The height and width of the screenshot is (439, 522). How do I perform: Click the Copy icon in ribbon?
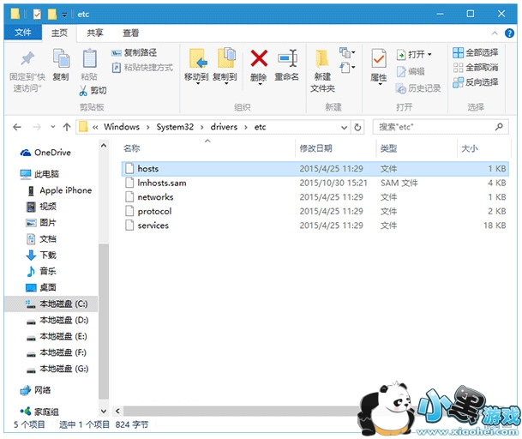click(x=61, y=58)
